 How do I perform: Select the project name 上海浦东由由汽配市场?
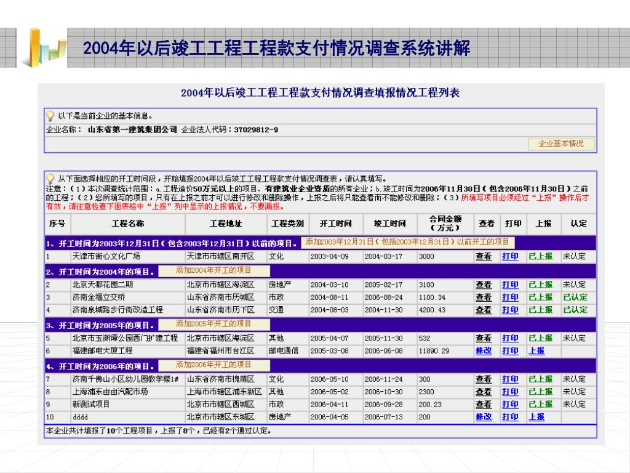(110, 392)
